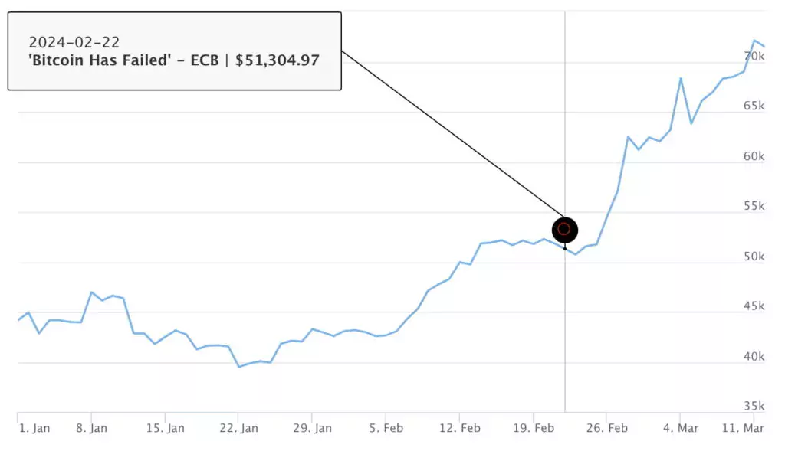Click the small data point below marker

pos(565,249)
